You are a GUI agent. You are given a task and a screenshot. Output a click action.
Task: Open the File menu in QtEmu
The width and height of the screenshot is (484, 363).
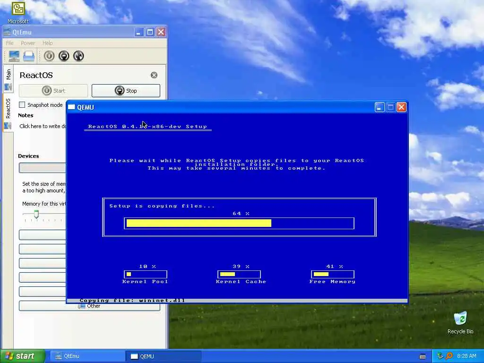pyautogui.click(x=9, y=43)
